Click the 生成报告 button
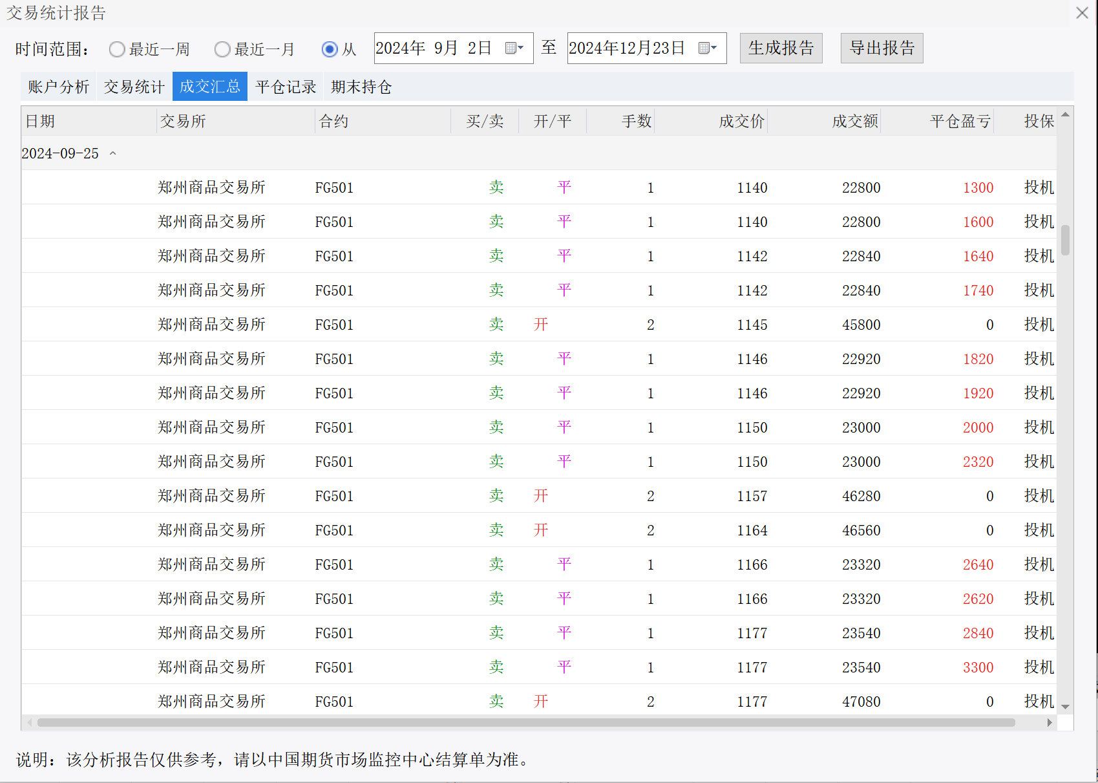The image size is (1098, 783). tap(781, 48)
